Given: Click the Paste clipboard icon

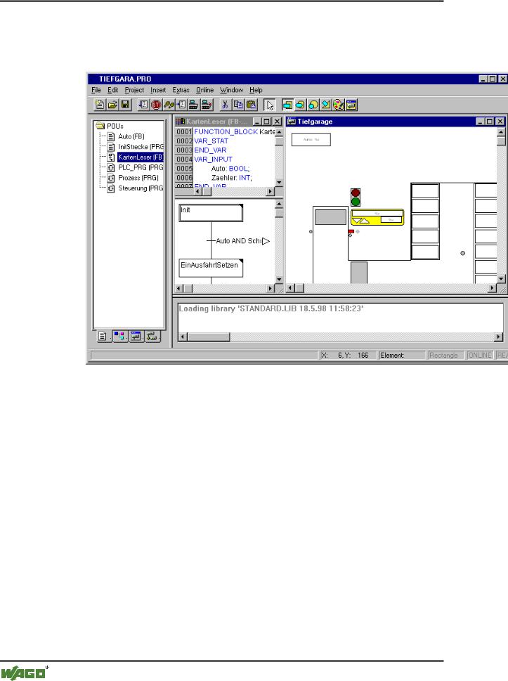Looking at the screenshot, I should [x=251, y=105].
